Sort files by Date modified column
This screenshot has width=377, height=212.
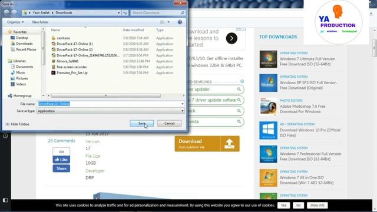click(134, 30)
